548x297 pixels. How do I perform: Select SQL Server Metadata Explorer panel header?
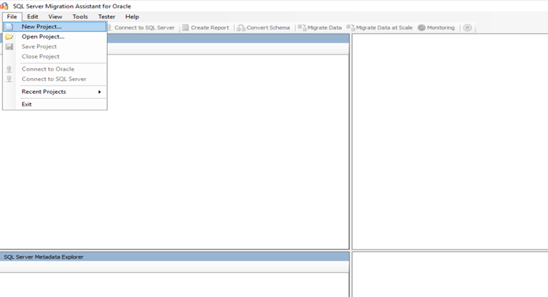coord(175,257)
